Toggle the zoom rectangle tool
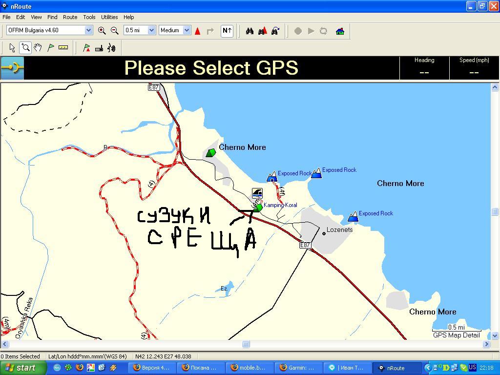 pos(25,47)
